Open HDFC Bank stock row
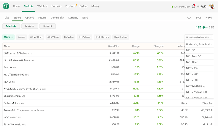This screenshot has width=218, height=126. pyautogui.click(x=108, y=117)
